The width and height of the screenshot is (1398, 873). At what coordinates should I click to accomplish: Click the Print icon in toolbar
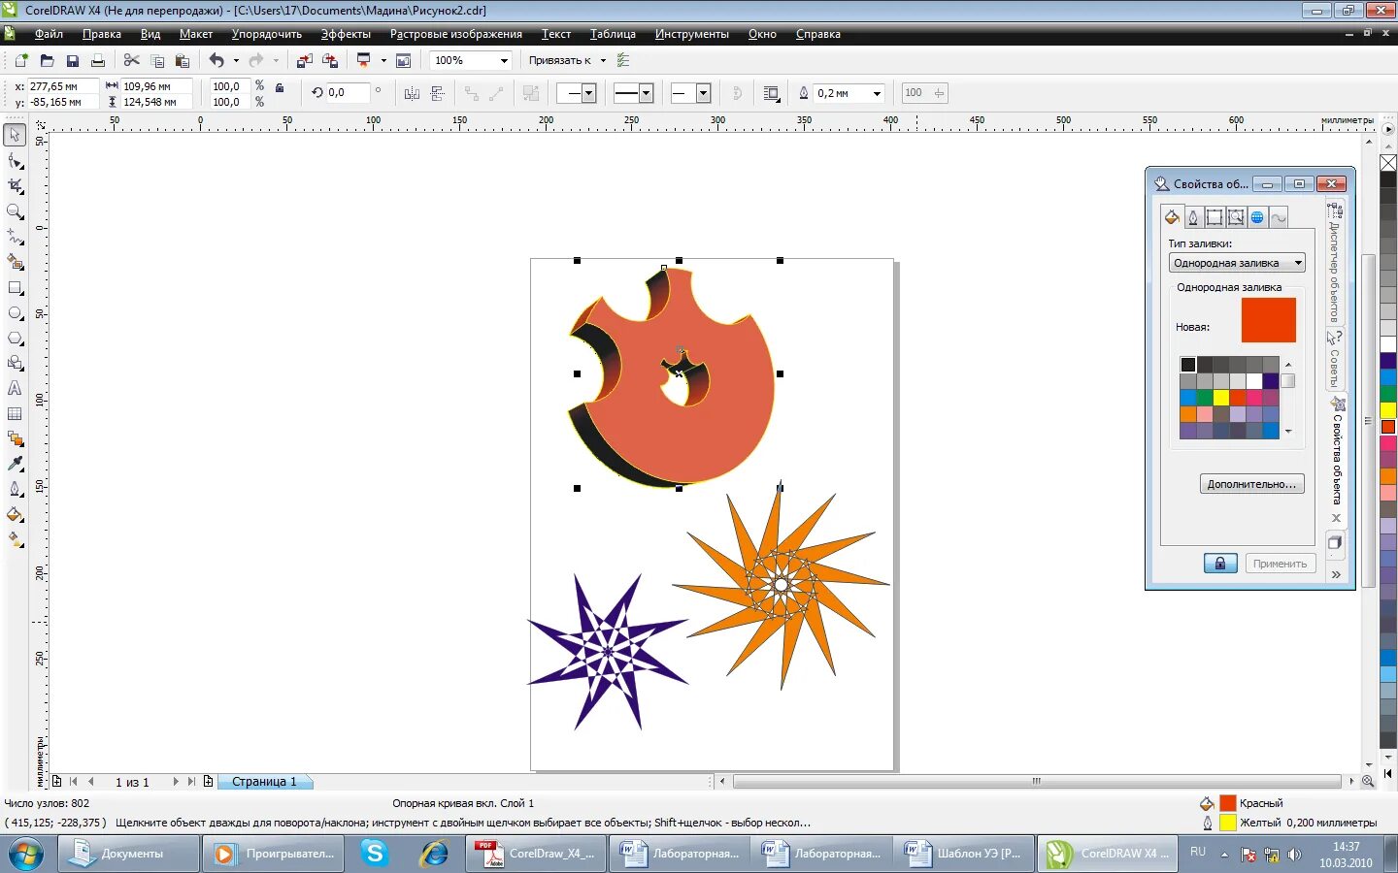97,60
